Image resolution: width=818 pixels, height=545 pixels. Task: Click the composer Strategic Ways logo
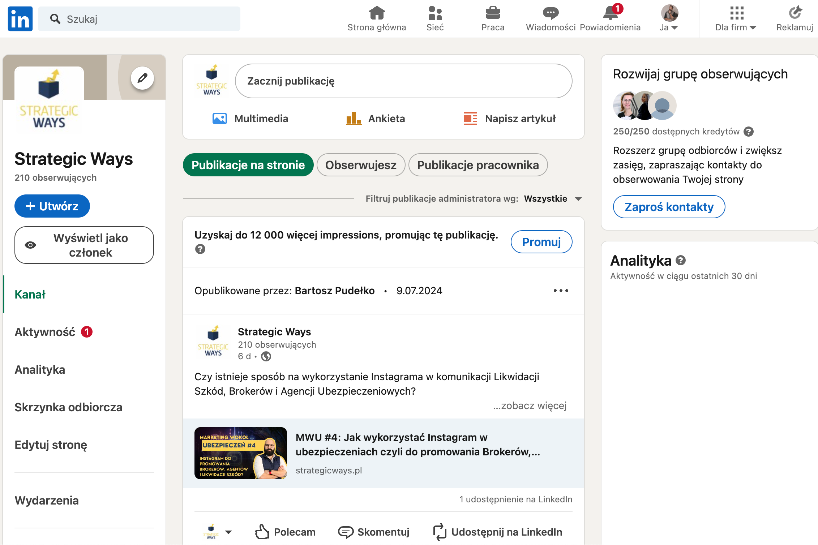click(x=211, y=80)
